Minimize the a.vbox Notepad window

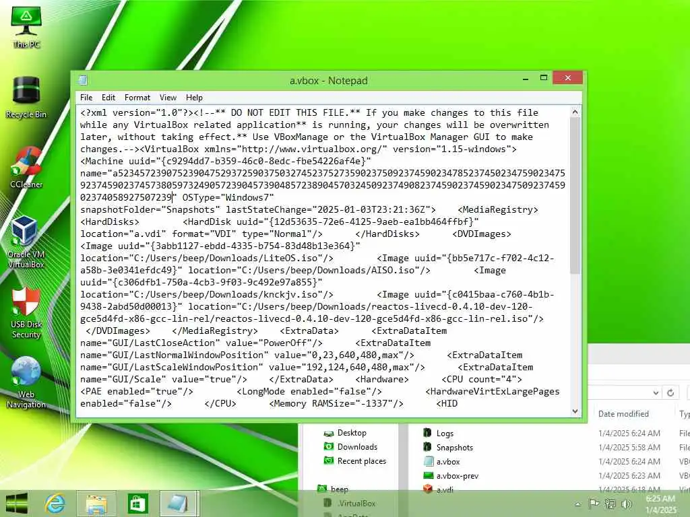click(x=526, y=78)
